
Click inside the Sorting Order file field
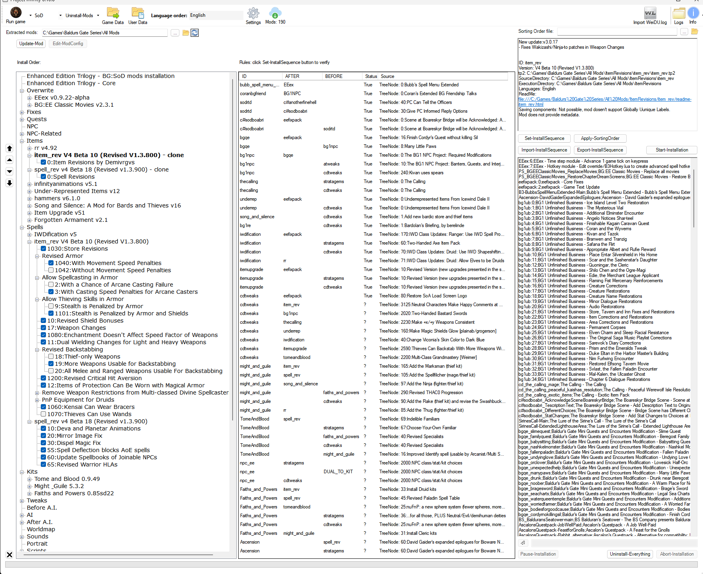[x=617, y=31]
